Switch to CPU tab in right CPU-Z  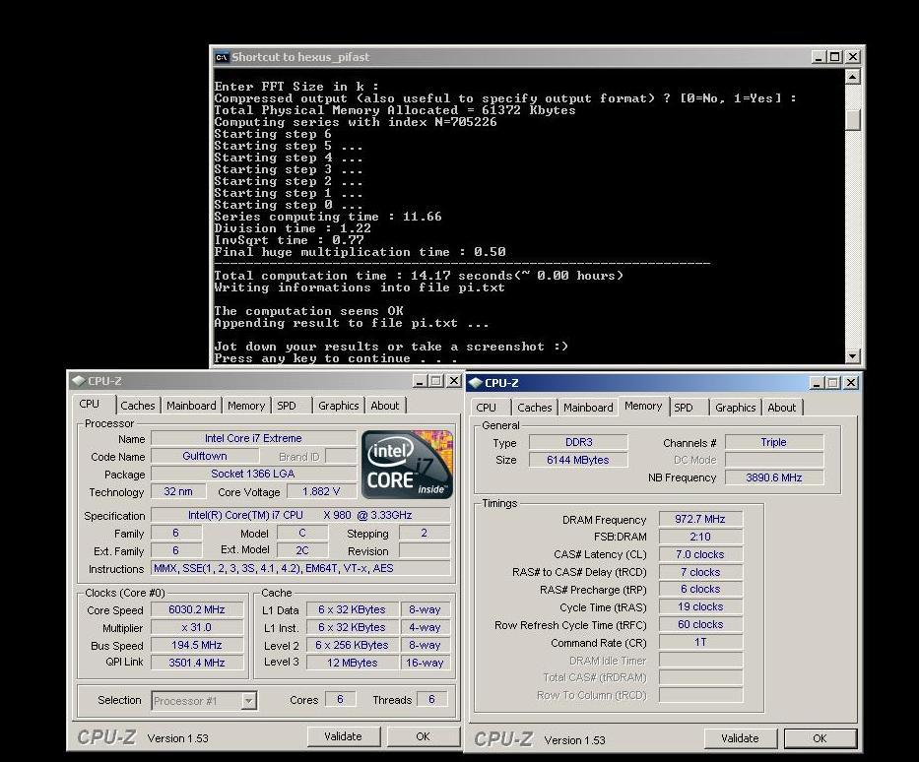[486, 407]
